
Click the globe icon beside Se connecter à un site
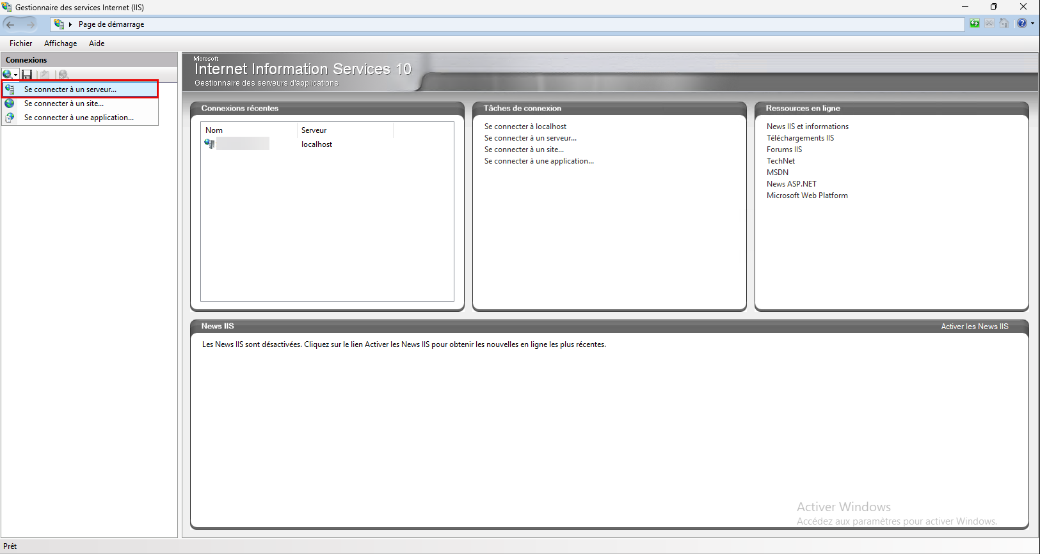point(10,104)
